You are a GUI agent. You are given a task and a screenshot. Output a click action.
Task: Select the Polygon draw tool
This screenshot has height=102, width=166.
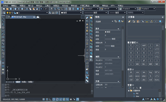(x=3, y=27)
